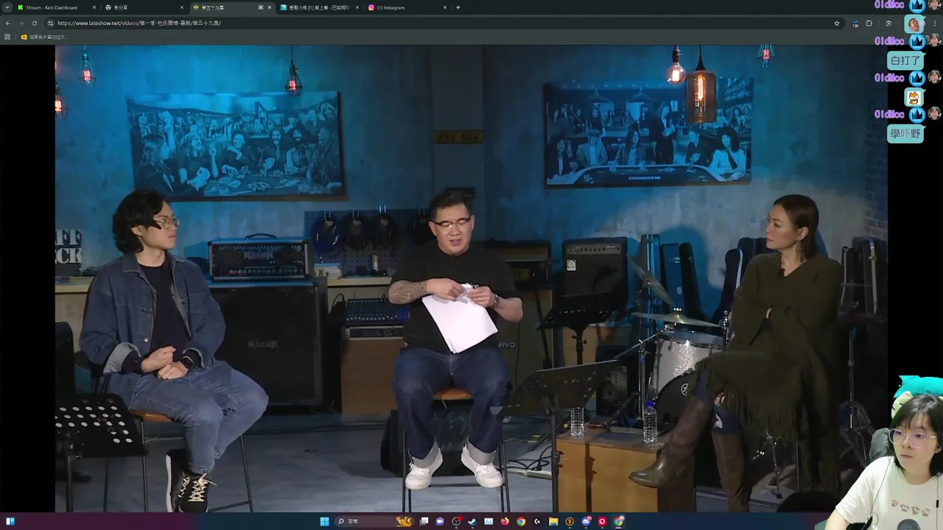The height and width of the screenshot is (530, 943).
Task: Open the yellow bookmark folder 如果我不喜欢过大
Action: tap(44, 37)
